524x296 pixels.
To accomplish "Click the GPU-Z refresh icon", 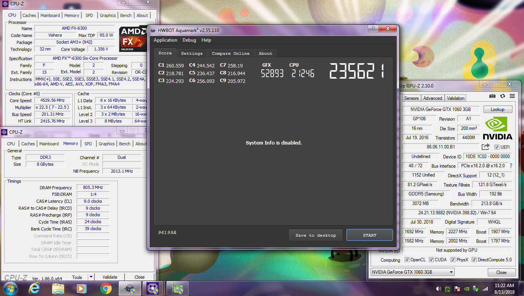I will (502, 96).
